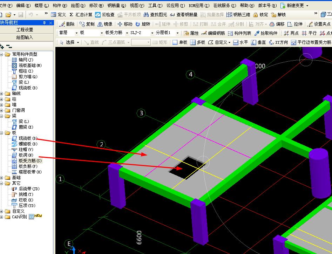Screen dimensions: 332x254
Task: Open the 编辑(E) menu
Action: pos(23,6)
